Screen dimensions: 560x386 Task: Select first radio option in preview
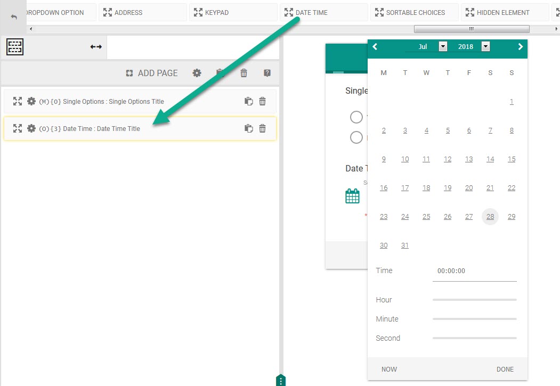click(356, 117)
